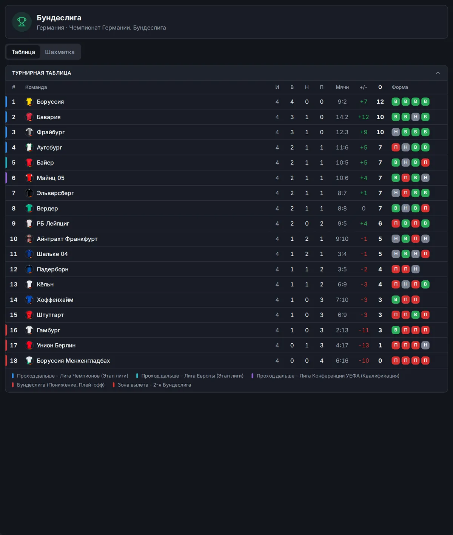Viewport: 453px width, 535px height.
Task: Open the Штутгарт team link
Action: 50,315
